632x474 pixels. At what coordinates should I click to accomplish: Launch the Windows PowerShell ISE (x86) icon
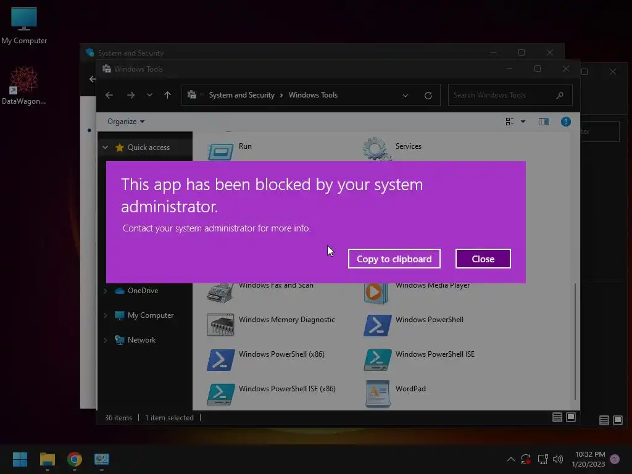[x=220, y=394]
